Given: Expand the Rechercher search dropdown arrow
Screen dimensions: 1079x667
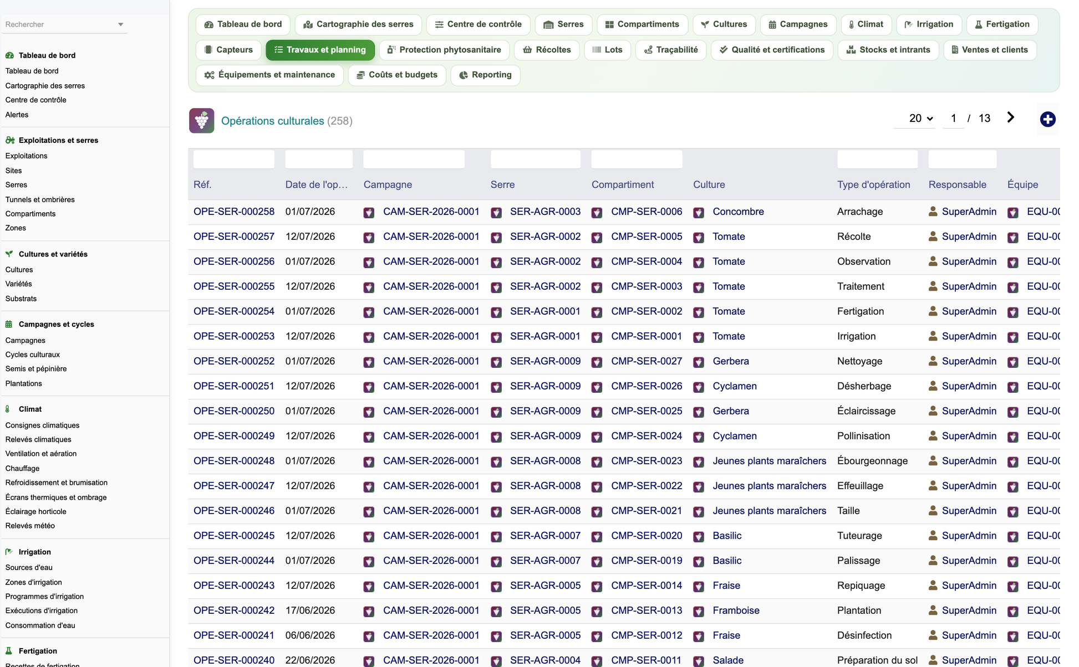Looking at the screenshot, I should (x=120, y=24).
